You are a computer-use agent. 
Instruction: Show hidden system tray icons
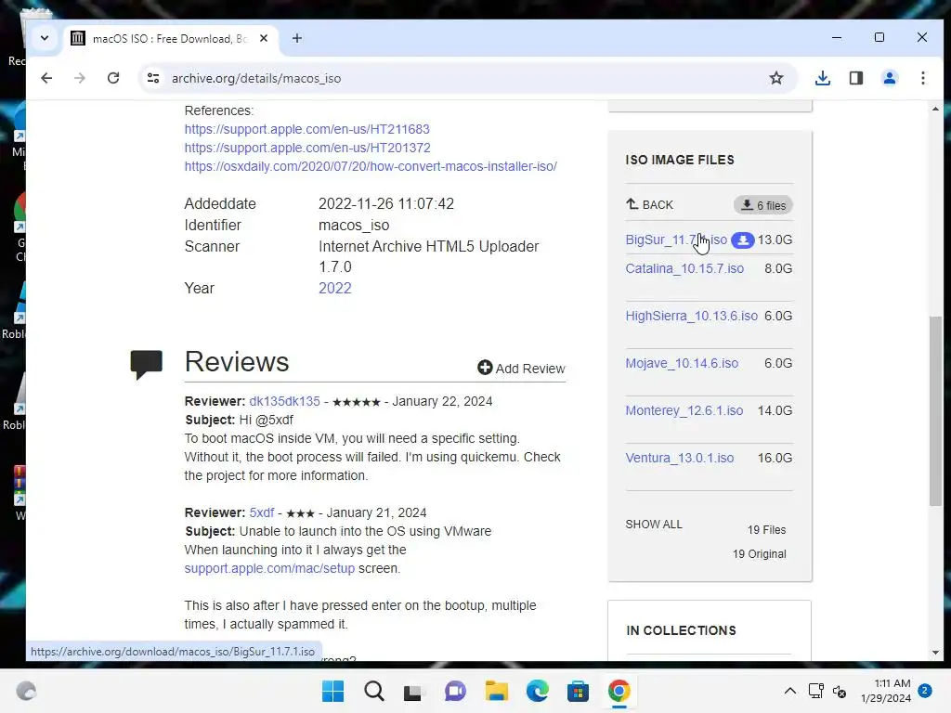[789, 691]
